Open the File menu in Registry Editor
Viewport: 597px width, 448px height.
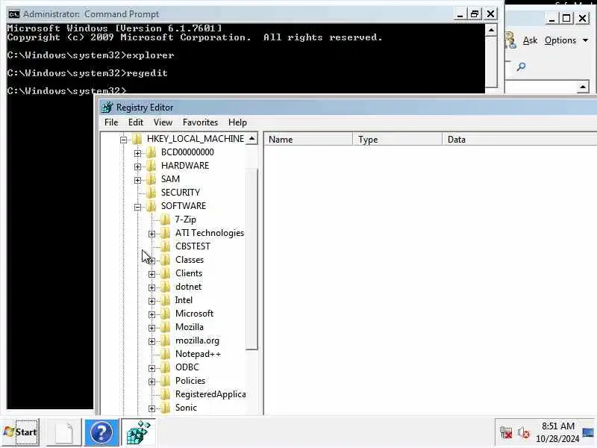pos(111,122)
